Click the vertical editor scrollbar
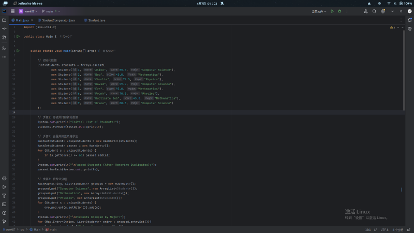This screenshot has width=414, height=233. (x=404, y=70)
